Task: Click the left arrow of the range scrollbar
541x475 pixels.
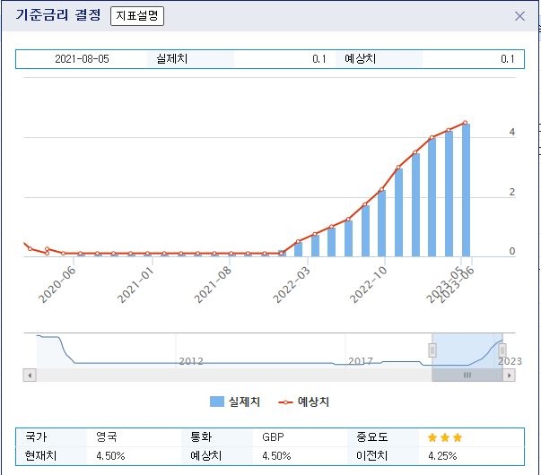Action: 30,375
